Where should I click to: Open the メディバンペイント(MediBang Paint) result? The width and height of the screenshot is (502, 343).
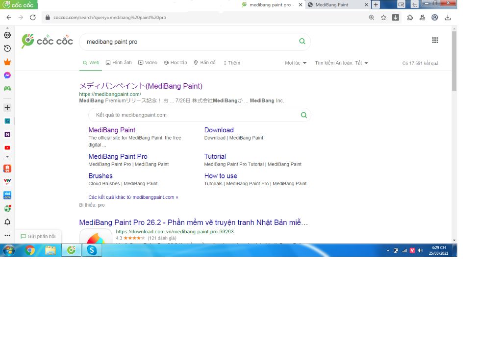tap(141, 86)
